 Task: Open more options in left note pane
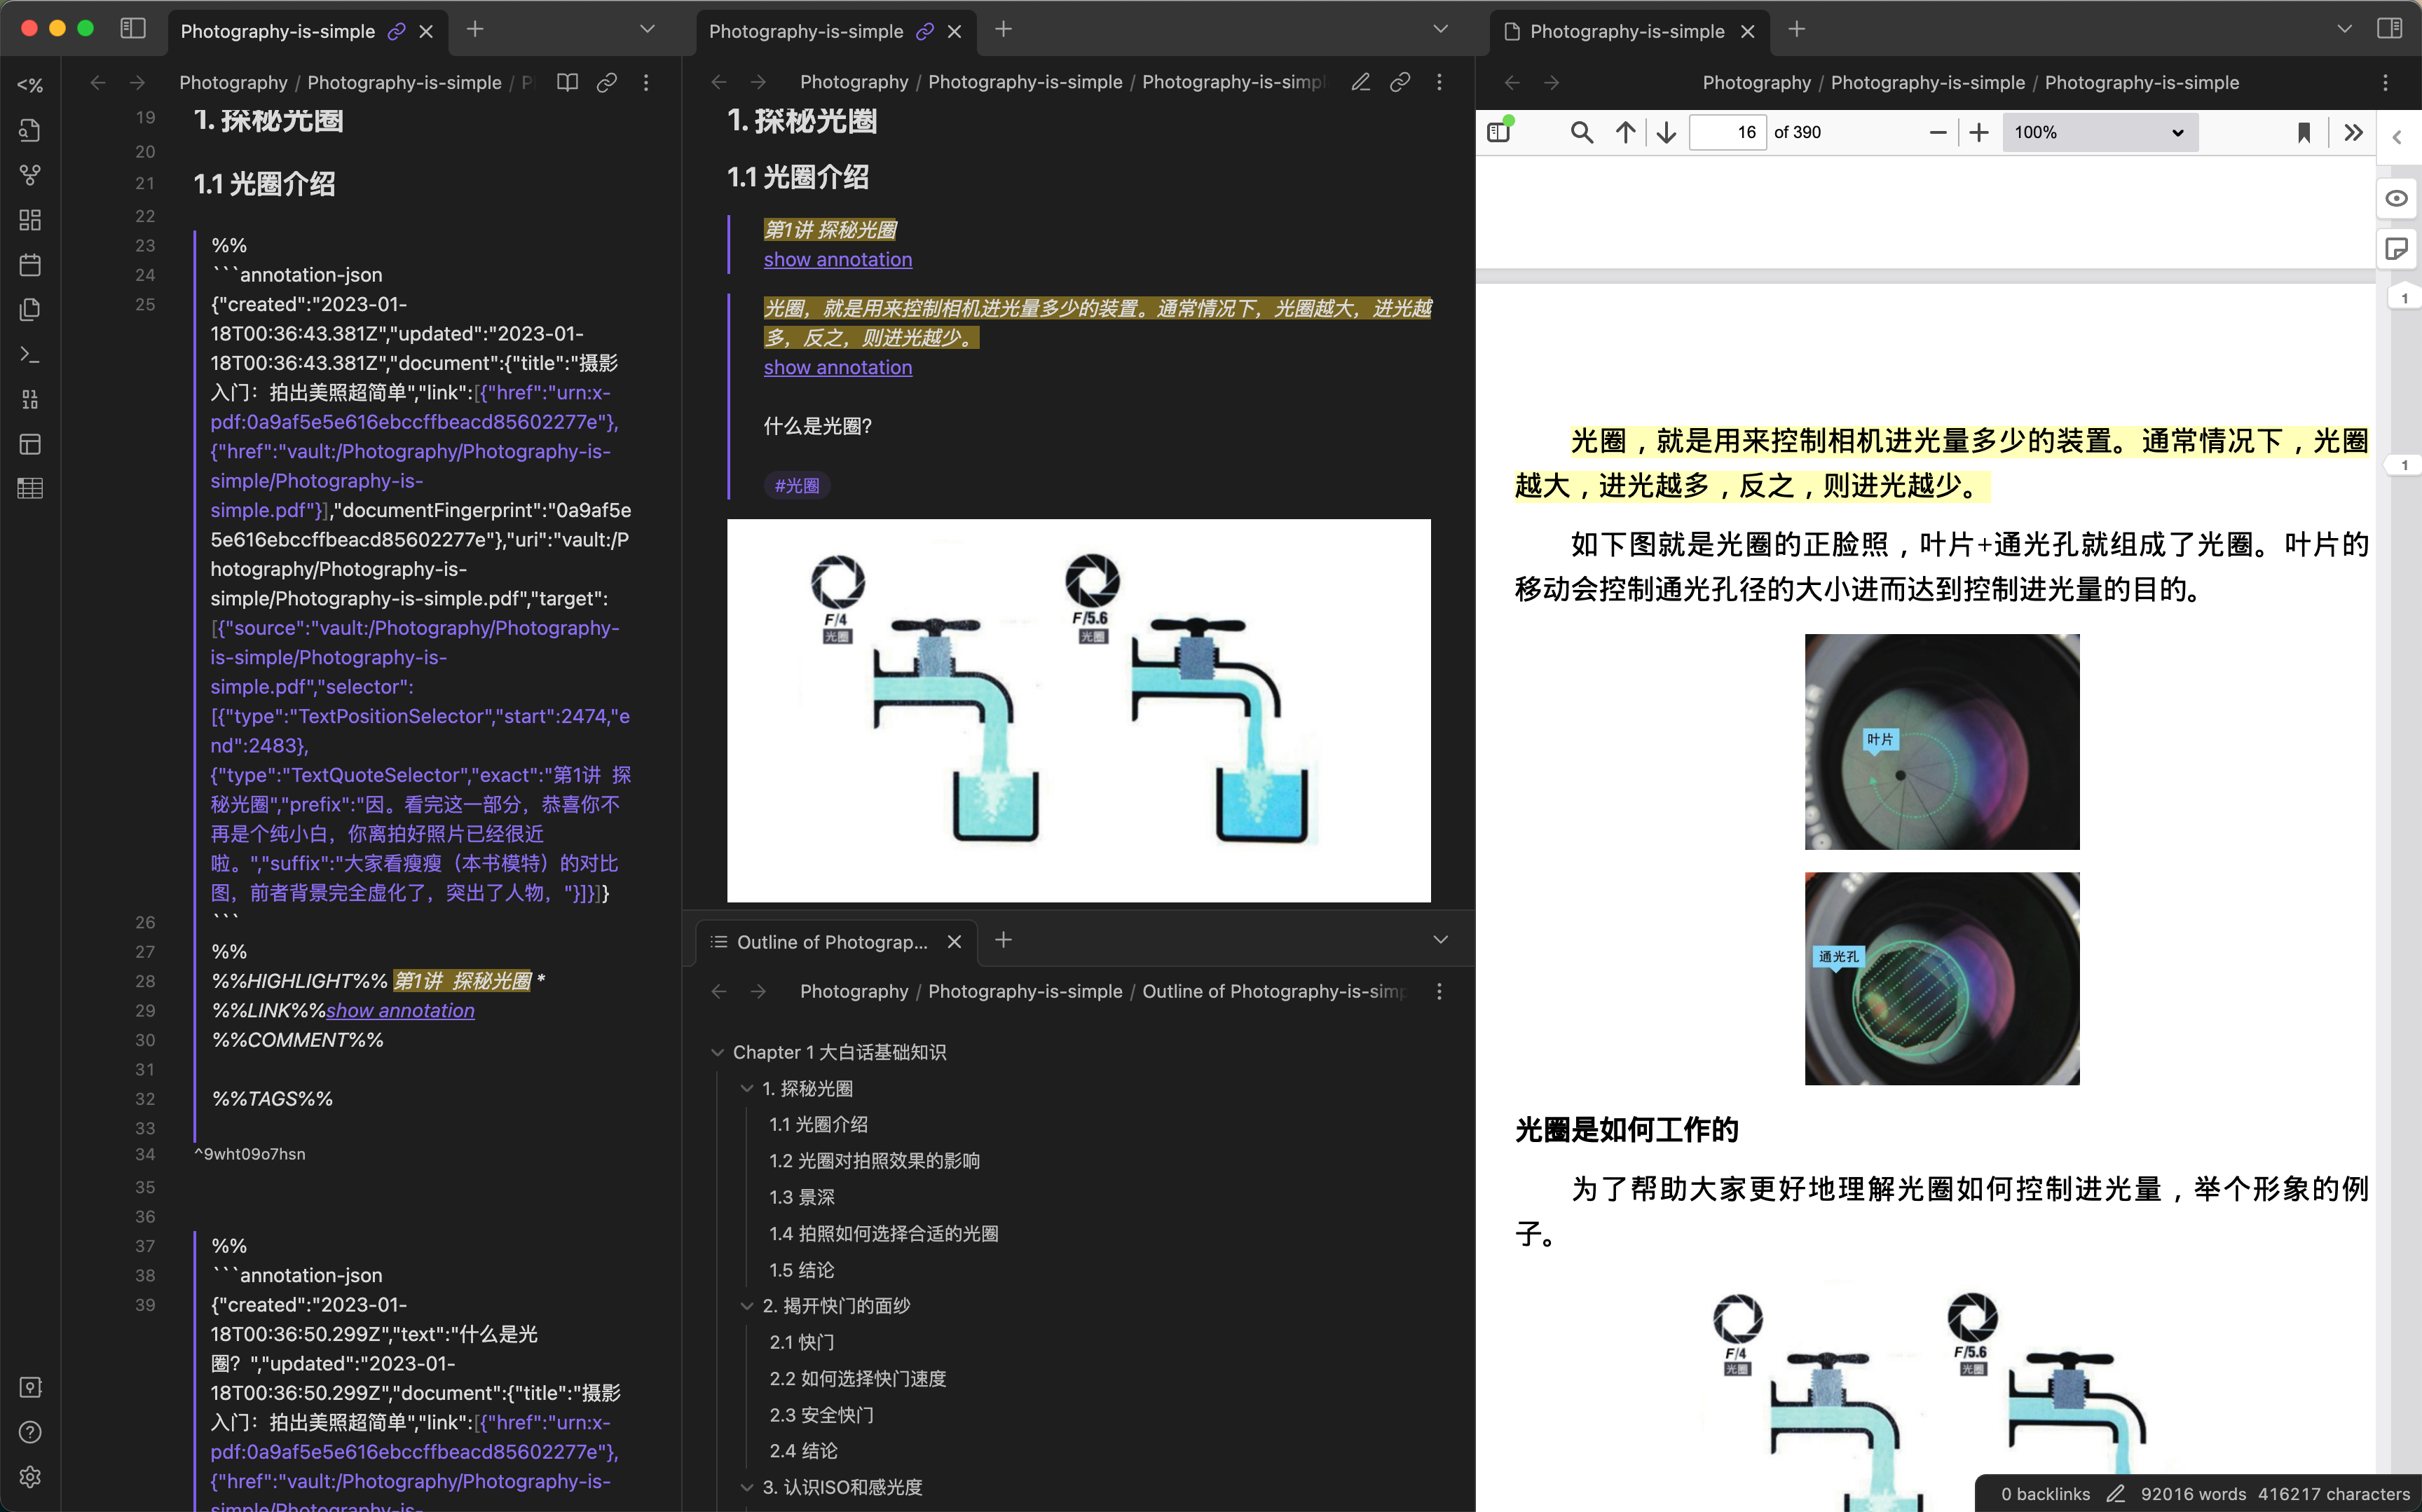646,83
